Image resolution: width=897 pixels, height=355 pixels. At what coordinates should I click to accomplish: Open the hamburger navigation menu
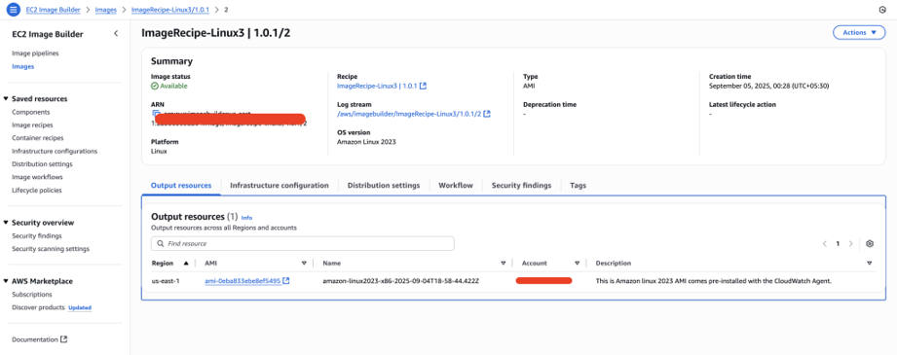click(13, 10)
